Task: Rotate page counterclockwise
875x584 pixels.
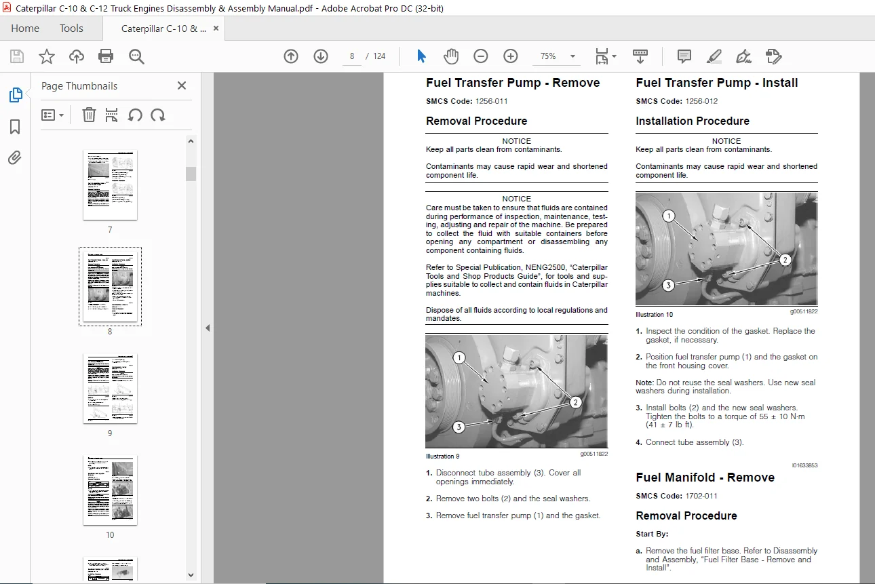Action: [135, 115]
